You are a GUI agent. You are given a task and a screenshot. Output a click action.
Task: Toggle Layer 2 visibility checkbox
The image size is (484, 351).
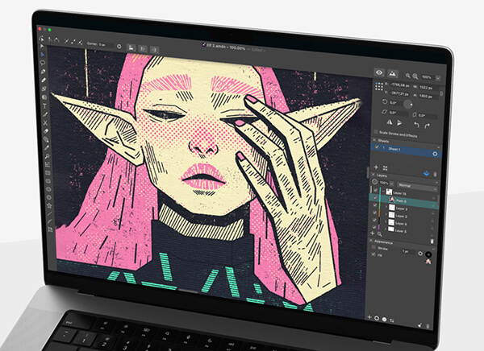point(375,213)
